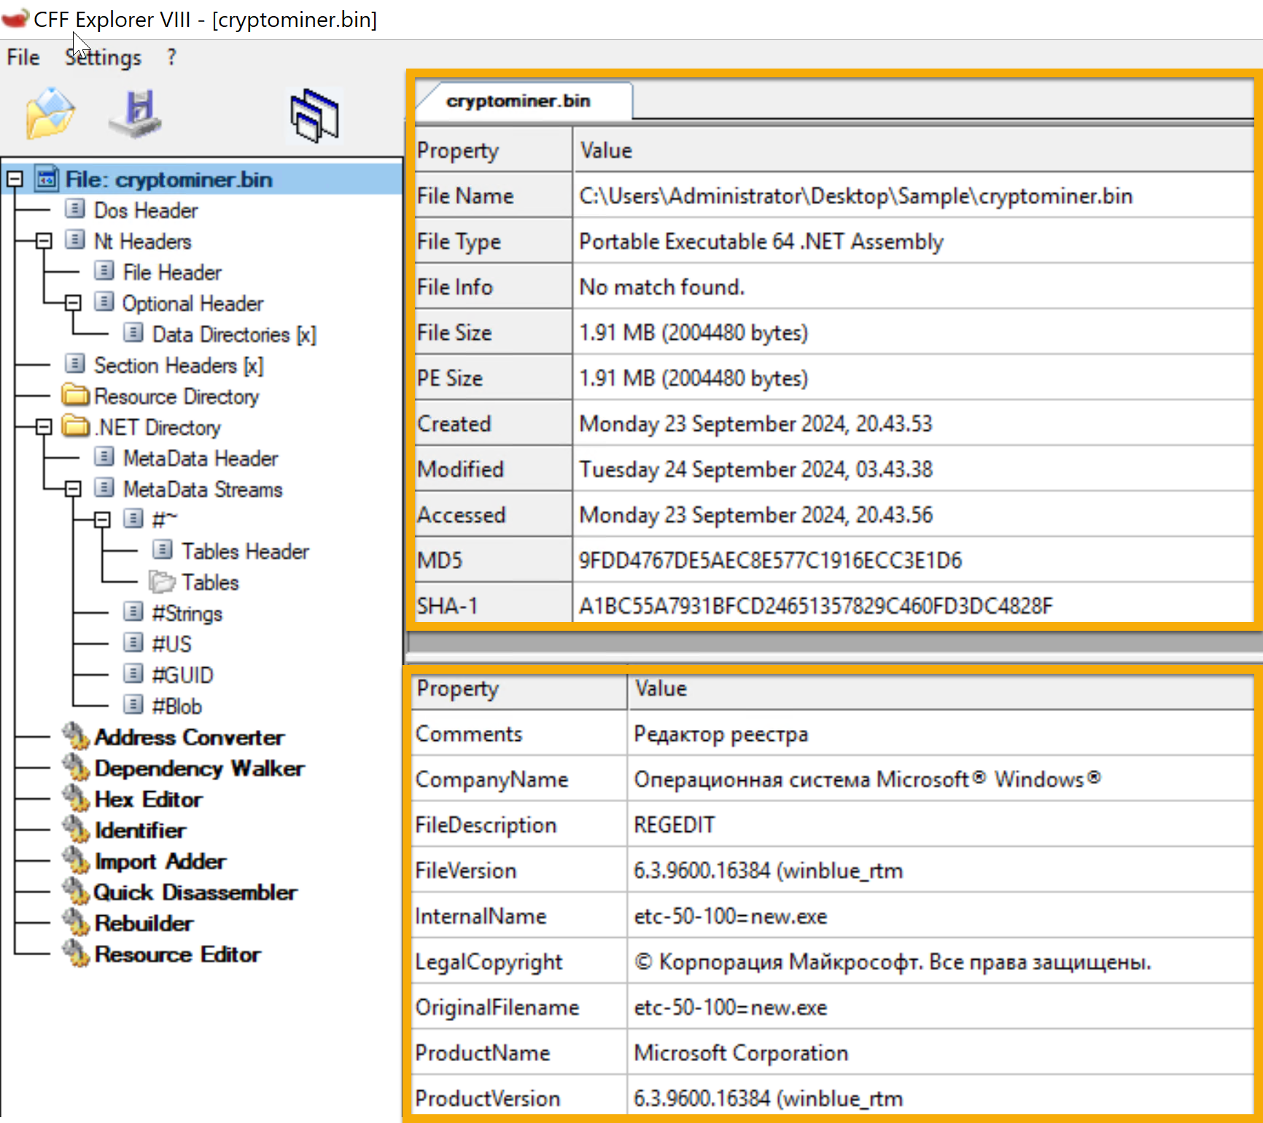The width and height of the screenshot is (1263, 1123).
Task: Collapse the #~ metadata stream node
Action: click(x=104, y=519)
